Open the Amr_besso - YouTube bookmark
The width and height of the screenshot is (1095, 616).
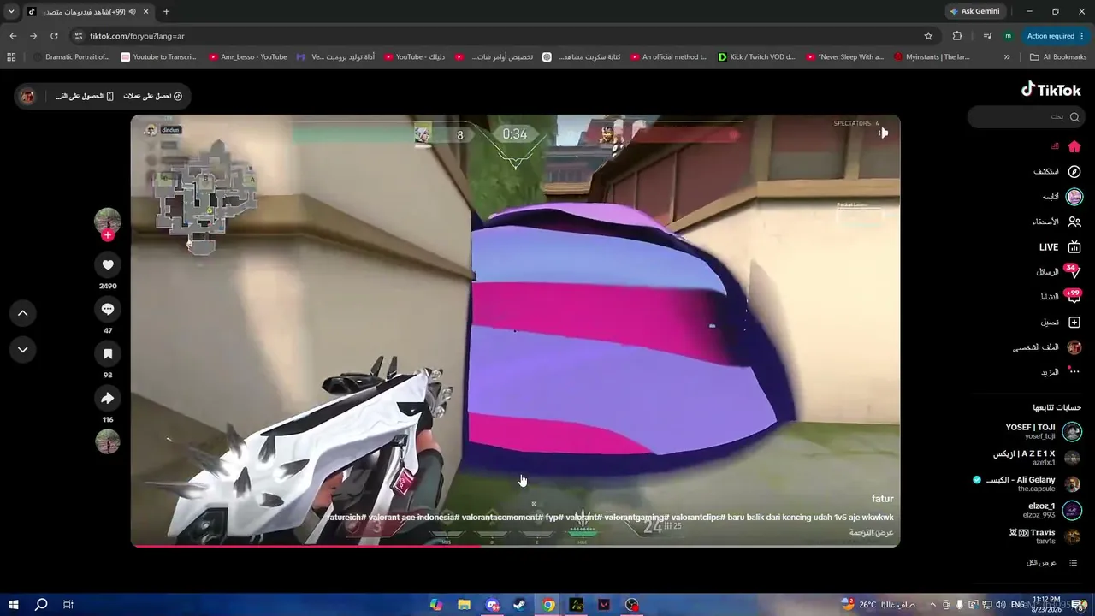pyautogui.click(x=248, y=57)
